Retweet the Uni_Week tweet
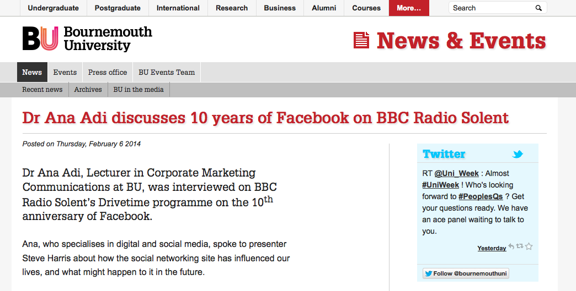 520,247
